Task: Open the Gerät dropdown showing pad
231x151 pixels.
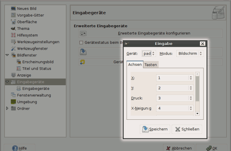Action: click(x=148, y=54)
